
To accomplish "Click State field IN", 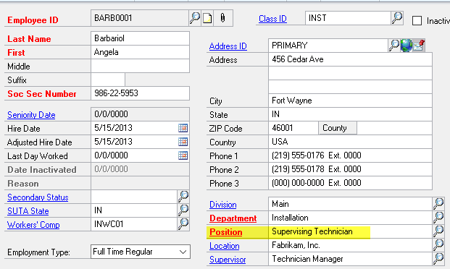I will pos(351,114).
